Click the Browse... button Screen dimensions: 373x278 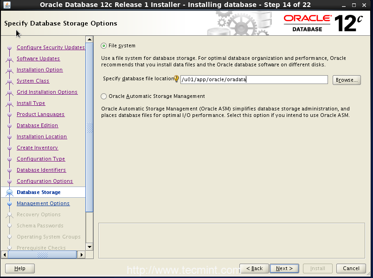coord(347,80)
